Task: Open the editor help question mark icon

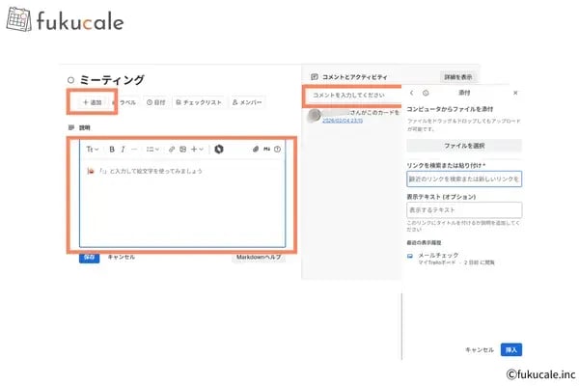Action: click(x=278, y=150)
